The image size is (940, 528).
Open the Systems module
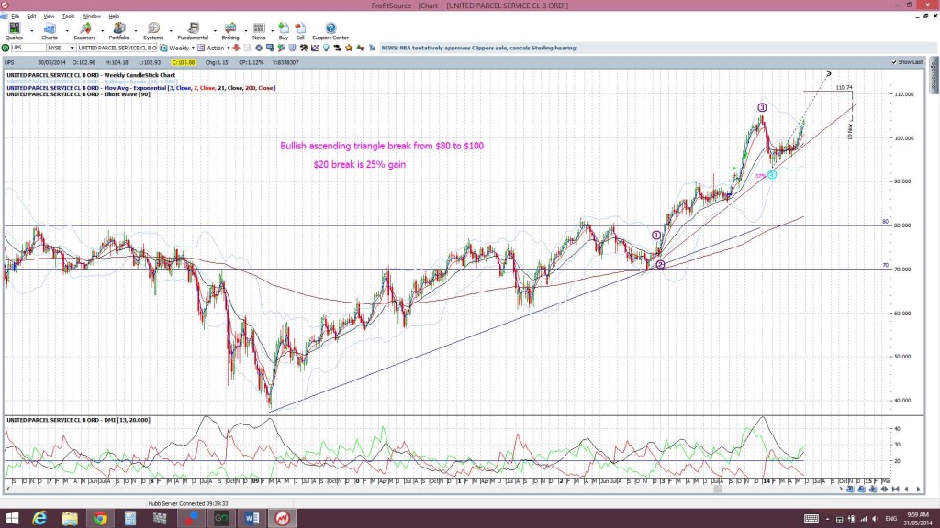[x=153, y=31]
